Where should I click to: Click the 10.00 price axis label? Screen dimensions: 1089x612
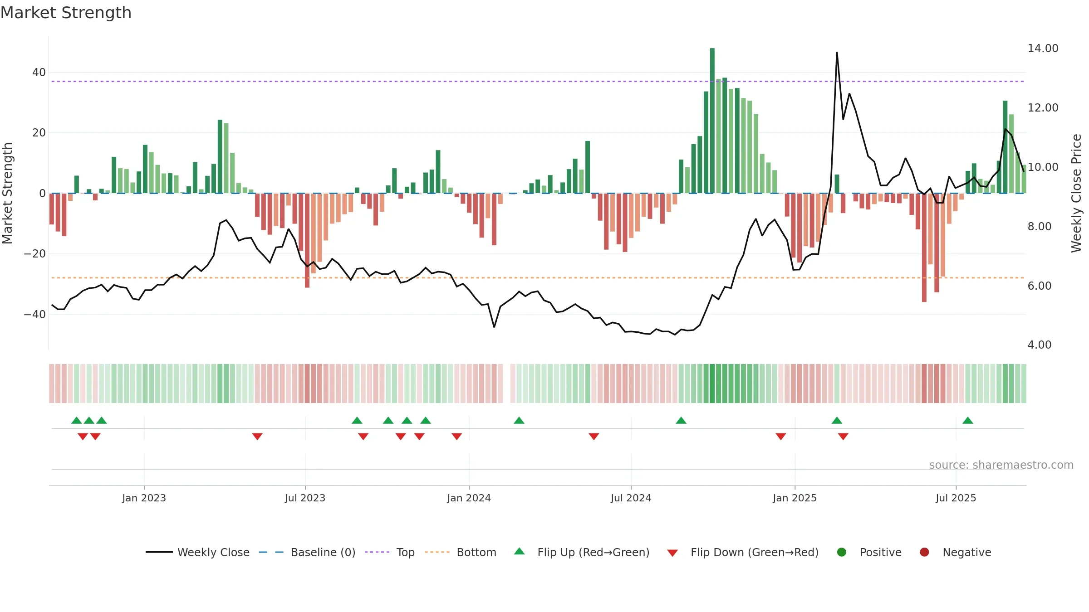point(1043,167)
